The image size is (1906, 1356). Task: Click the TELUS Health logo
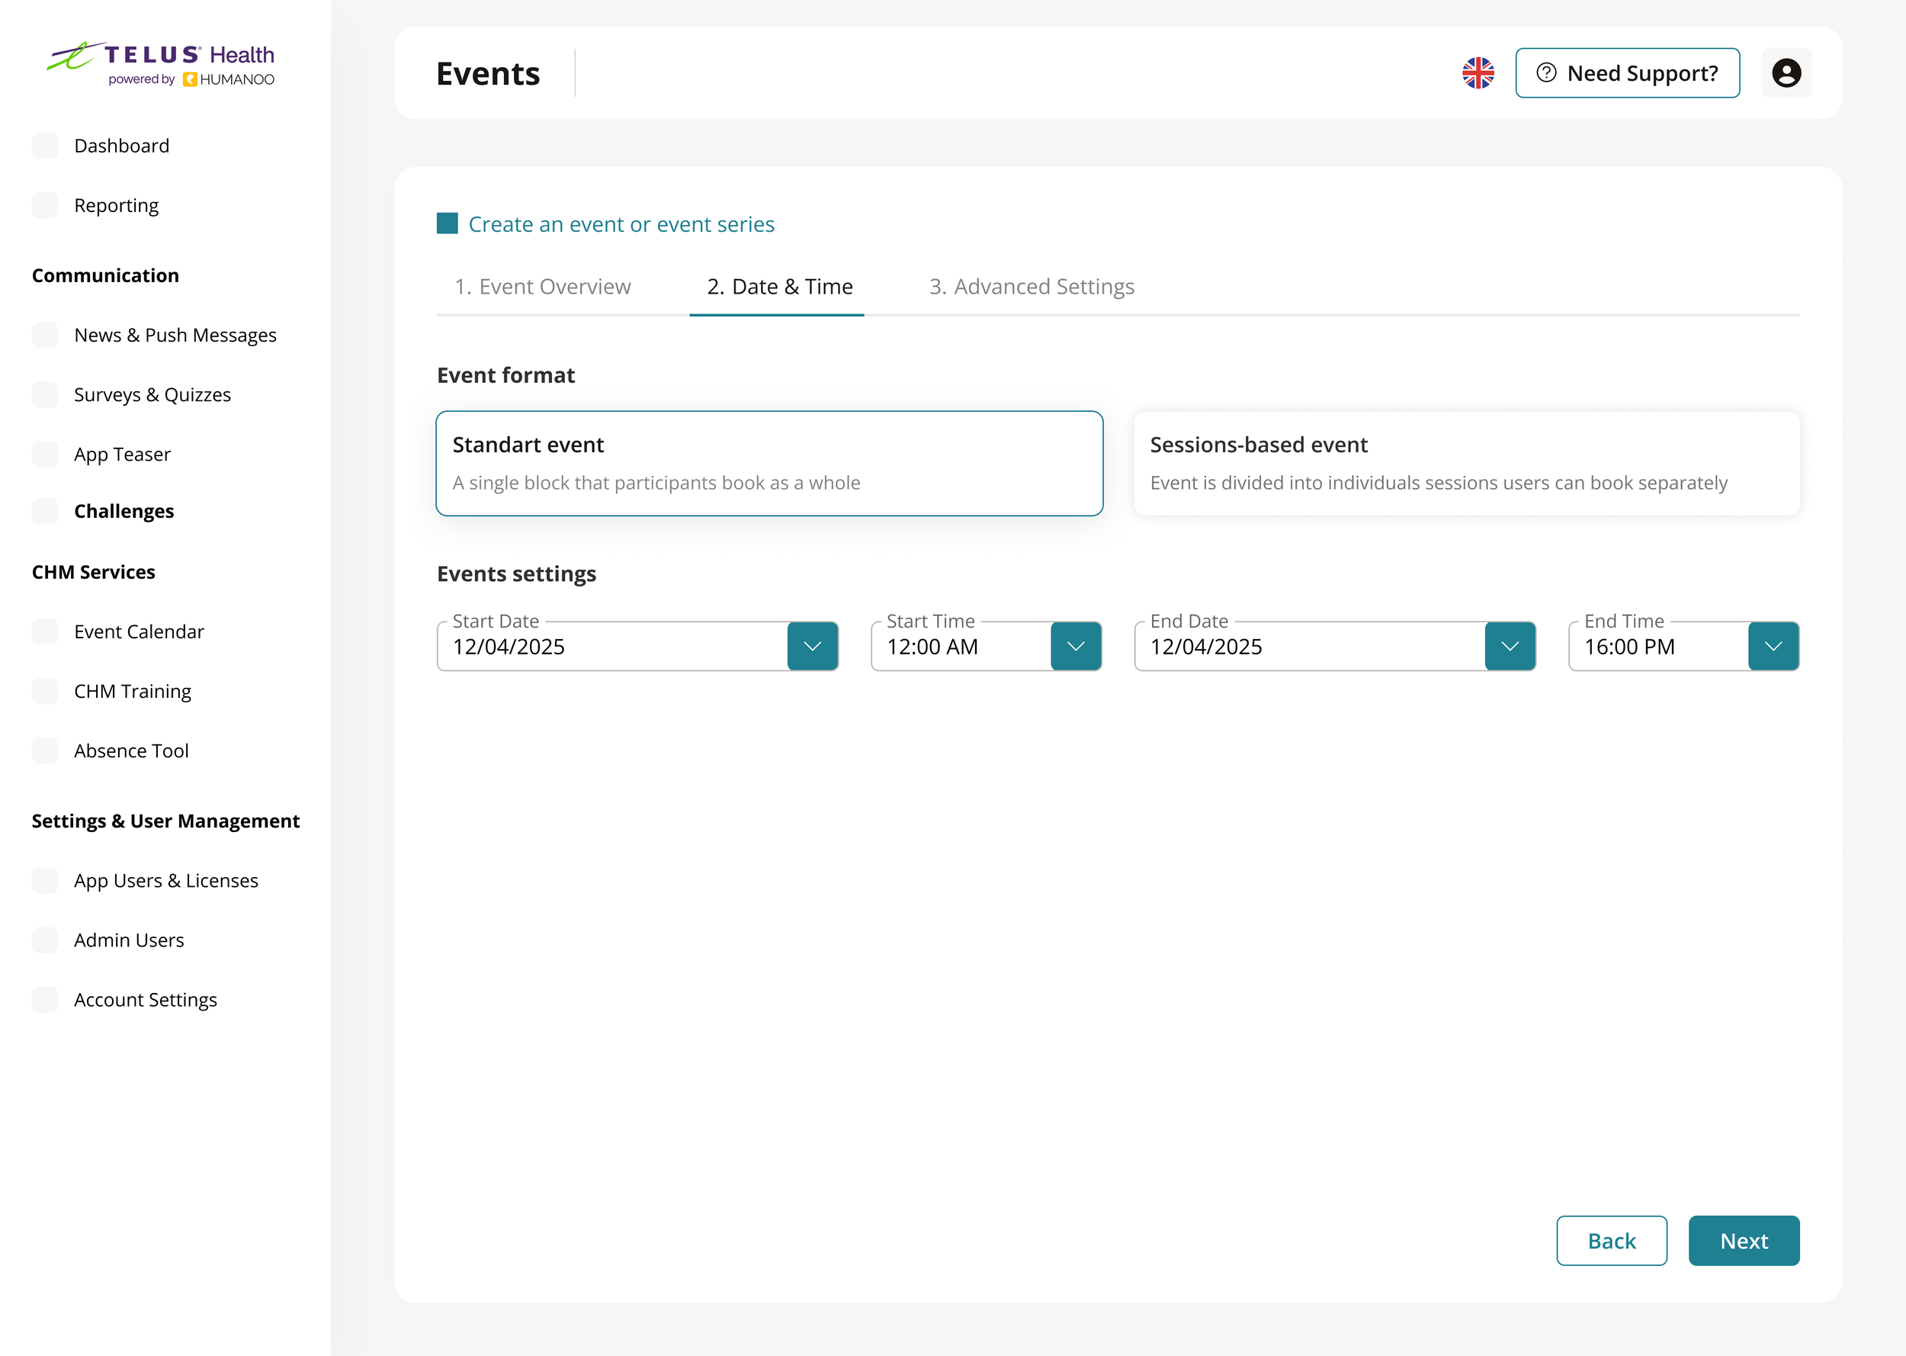[x=160, y=63]
